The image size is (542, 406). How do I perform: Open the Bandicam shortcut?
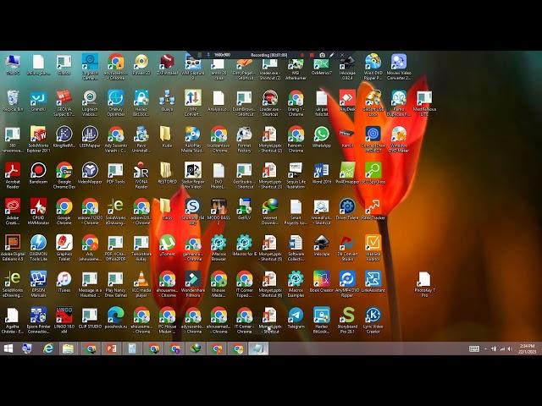pos(38,173)
